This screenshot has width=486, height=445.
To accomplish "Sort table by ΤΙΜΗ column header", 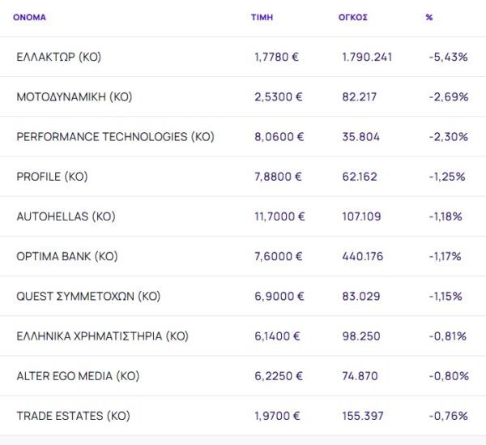I will tap(262, 17).
